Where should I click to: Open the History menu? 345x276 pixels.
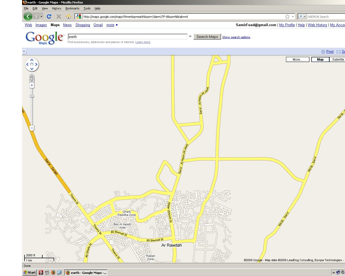pos(57,8)
